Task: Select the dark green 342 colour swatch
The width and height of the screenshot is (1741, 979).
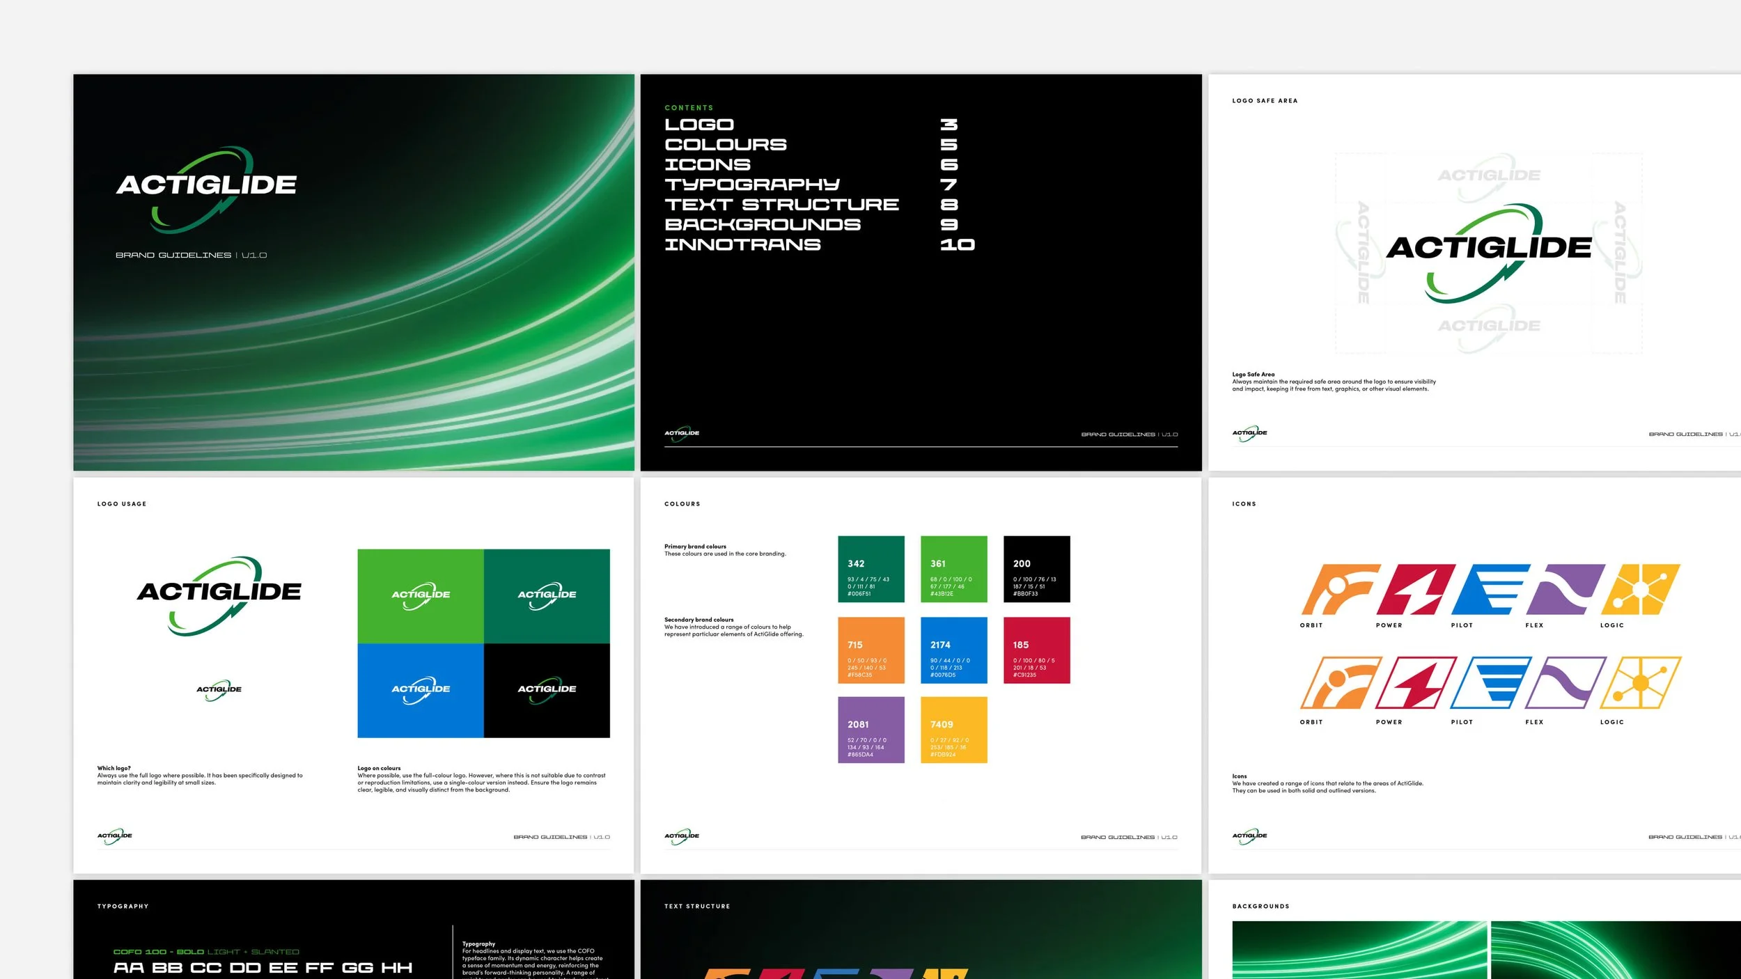Action: [x=871, y=569]
